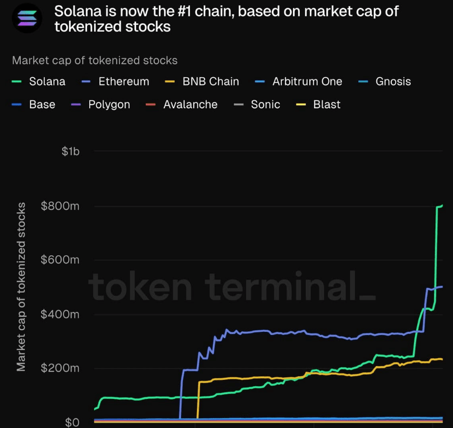
Task: Click the red Avalanche color dash
Action: pyautogui.click(x=150, y=105)
